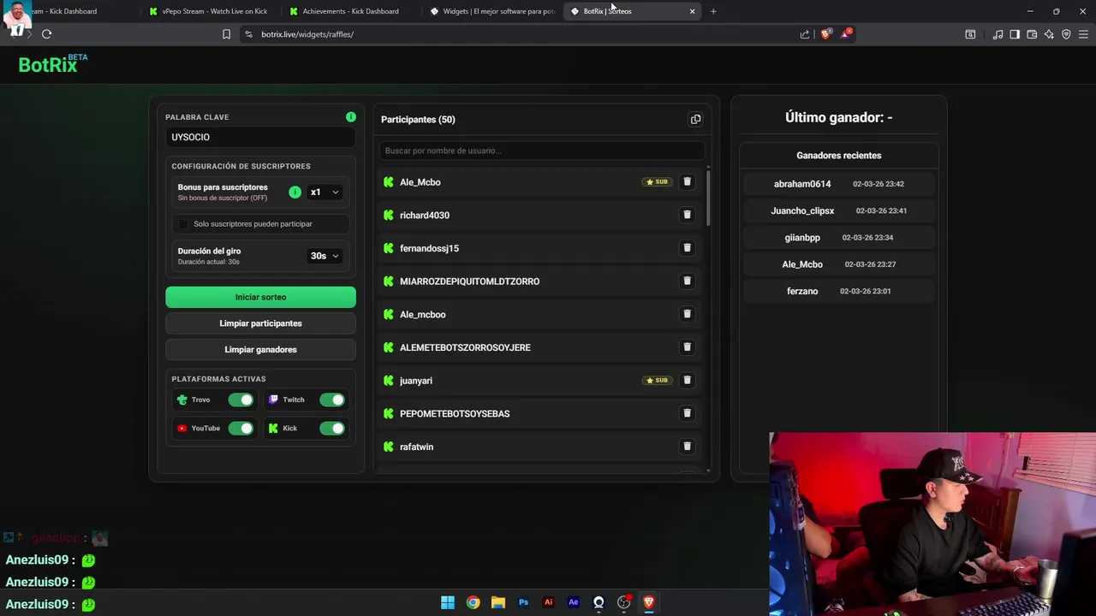Click the participants list scrollbar
Image resolution: width=1096 pixels, height=616 pixels.
pyautogui.click(x=708, y=198)
